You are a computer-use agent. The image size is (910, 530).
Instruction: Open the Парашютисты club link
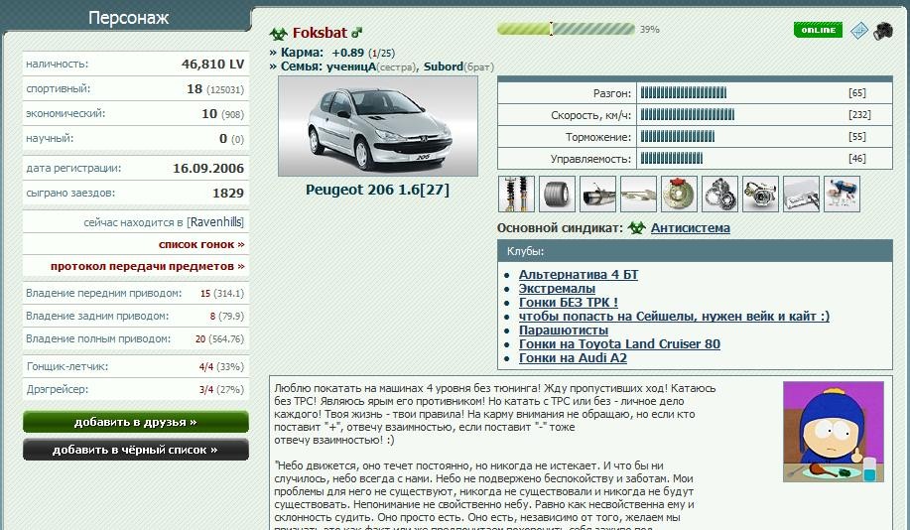[563, 331]
